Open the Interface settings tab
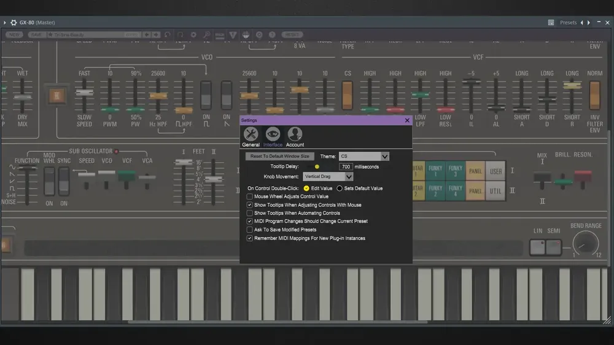Image resolution: width=614 pixels, height=345 pixels. (273, 137)
